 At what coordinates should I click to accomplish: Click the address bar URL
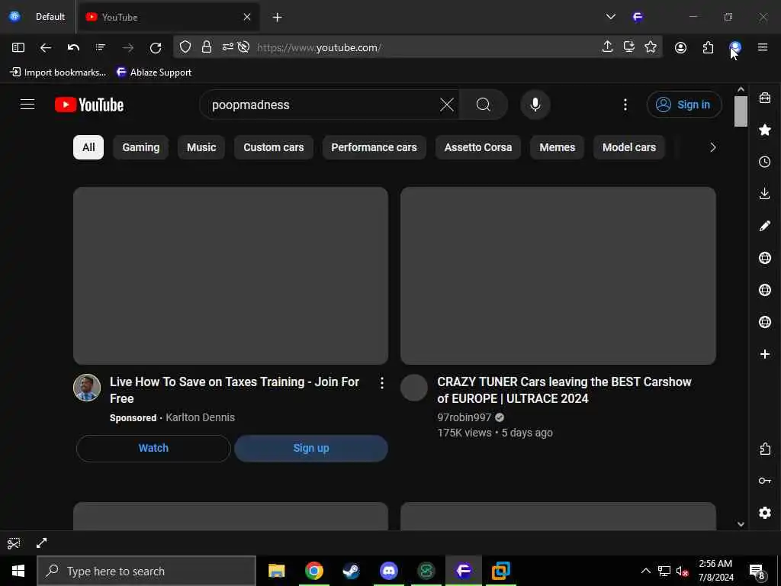coord(319,47)
